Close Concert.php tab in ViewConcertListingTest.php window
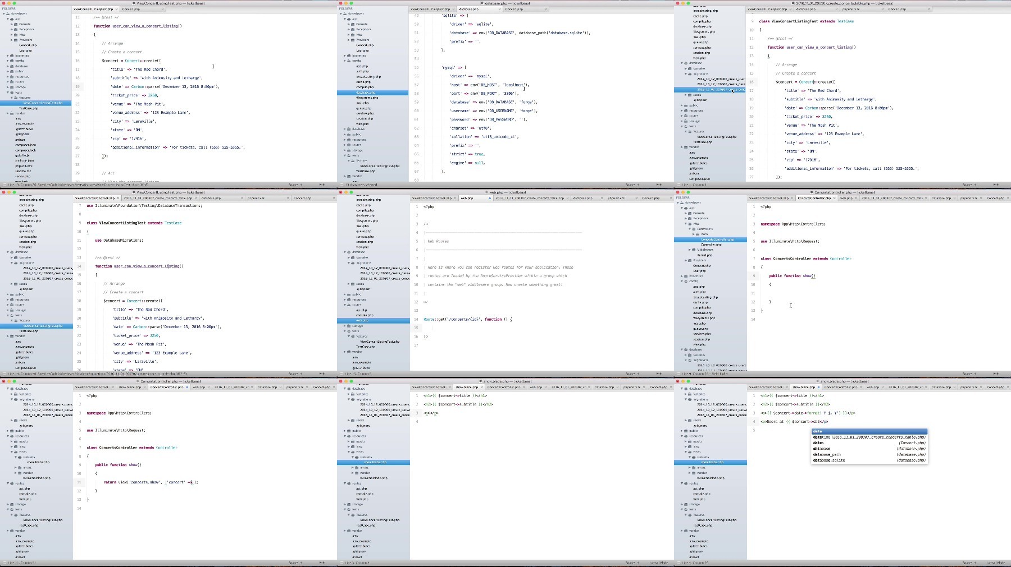The height and width of the screenshot is (567, 1011). 163,9
